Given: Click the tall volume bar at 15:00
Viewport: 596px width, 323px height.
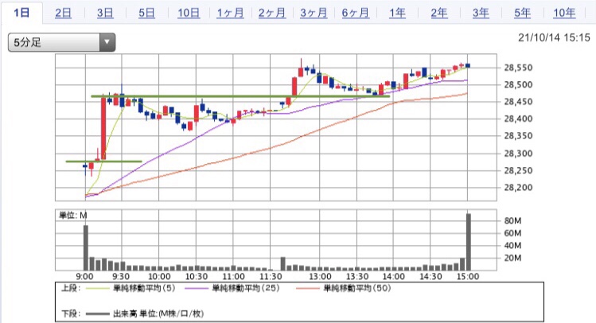Looking at the screenshot, I should pos(469,243).
